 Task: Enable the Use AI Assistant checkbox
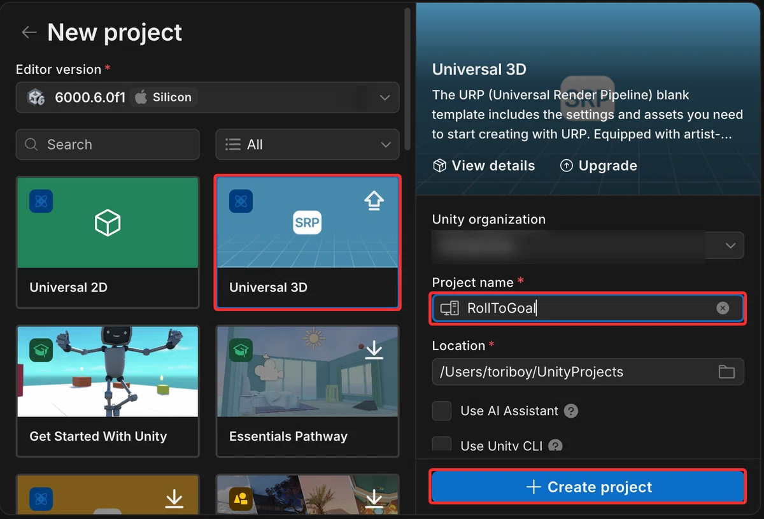[442, 411]
